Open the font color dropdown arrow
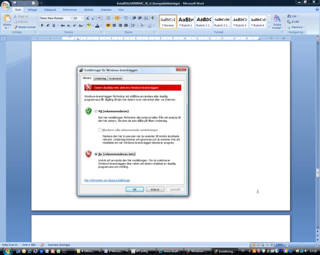Screen dimensions: 320x255 [x=101, y=25]
